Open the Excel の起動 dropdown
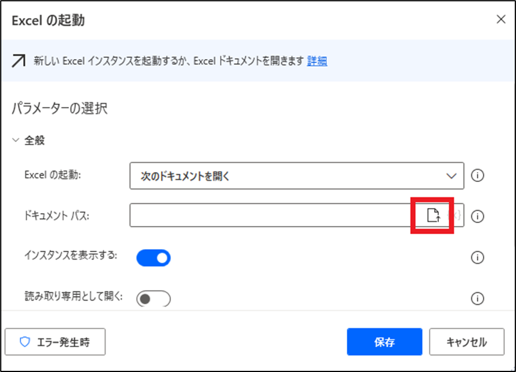Screen dimensions: 516x372 297,176
